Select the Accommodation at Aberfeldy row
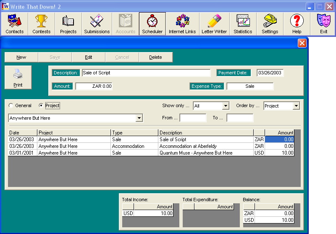The height and width of the screenshot is (234, 336). click(151, 146)
